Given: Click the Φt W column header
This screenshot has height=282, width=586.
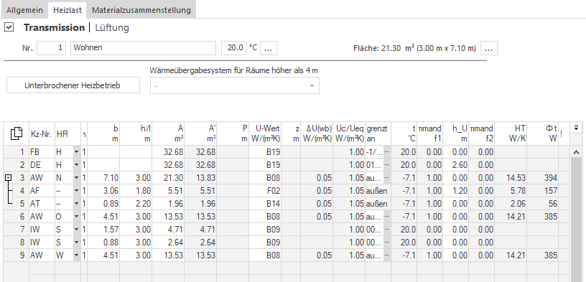Looking at the screenshot, I should click(543, 133).
